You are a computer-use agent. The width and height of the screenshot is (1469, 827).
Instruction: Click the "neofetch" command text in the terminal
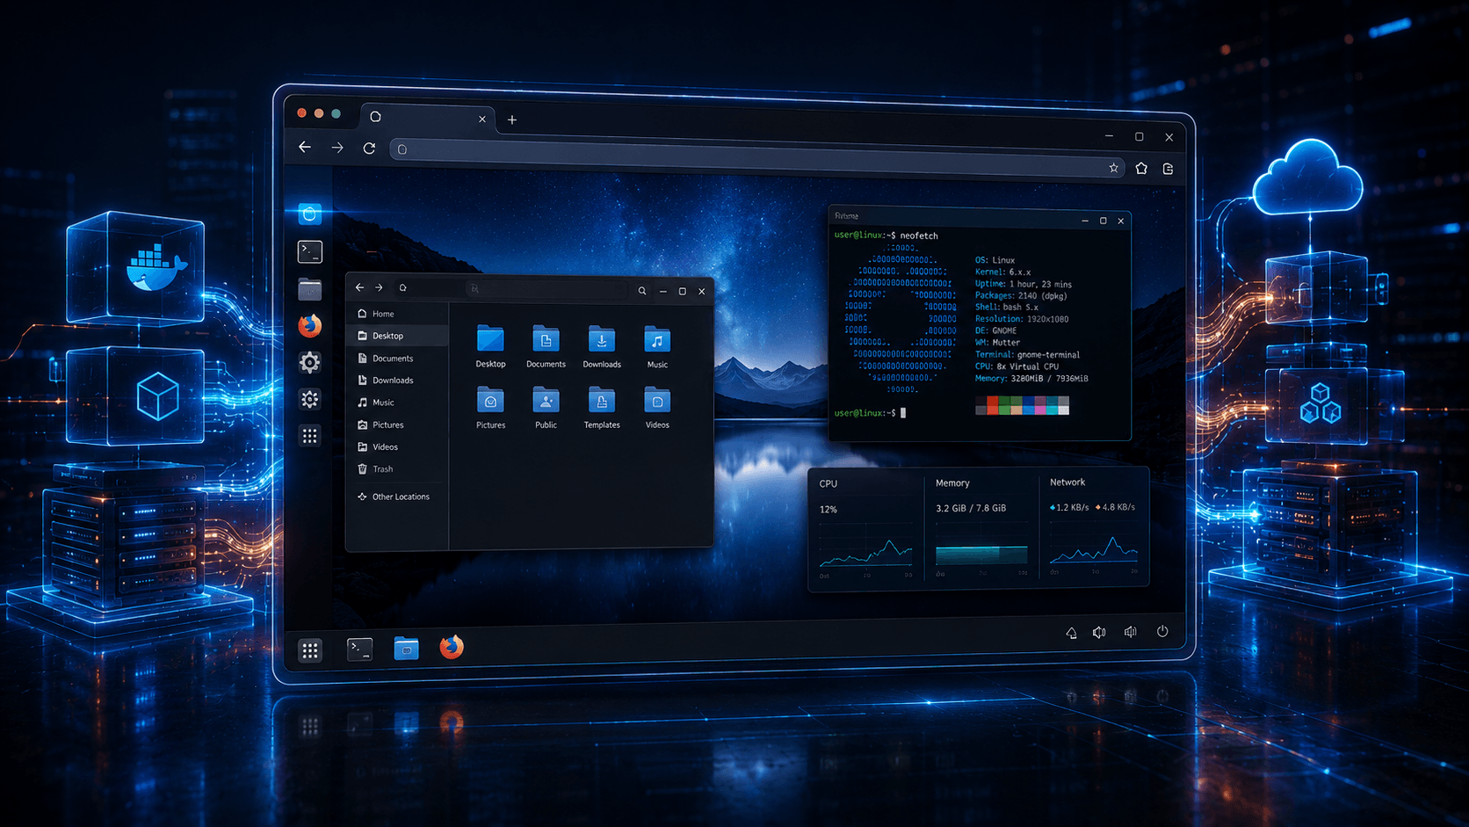coord(919,236)
